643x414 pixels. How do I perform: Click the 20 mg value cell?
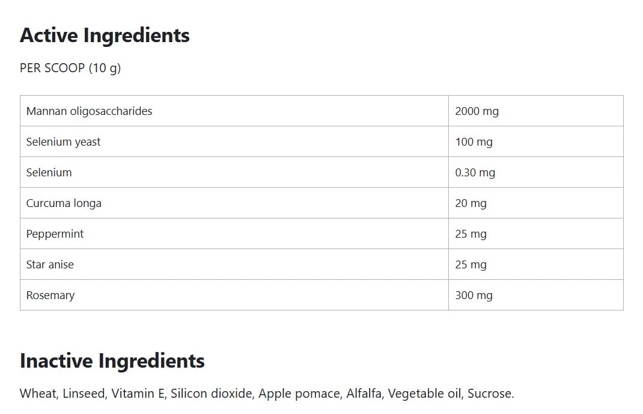point(471,203)
